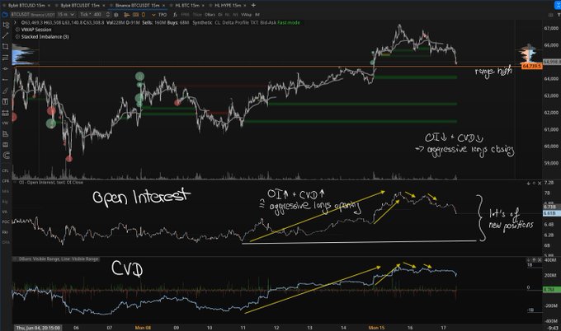The image size is (561, 331).
Task: Click the Delta Profile legend text
Action: 236,22
